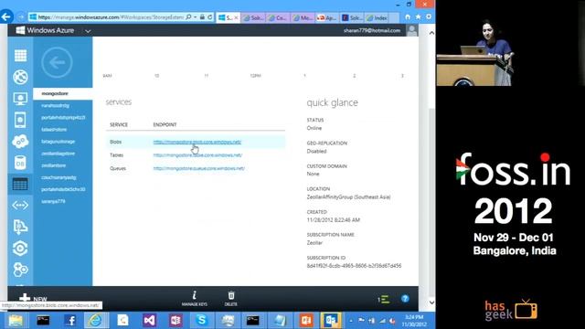The width and height of the screenshot is (585, 329).
Task: Open SQL Databases DB icon in sidebar
Action: 20,163
